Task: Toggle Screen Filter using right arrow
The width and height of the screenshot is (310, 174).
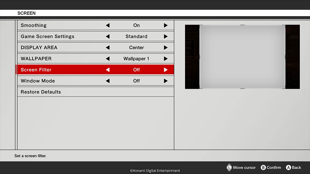Action: 166,70
